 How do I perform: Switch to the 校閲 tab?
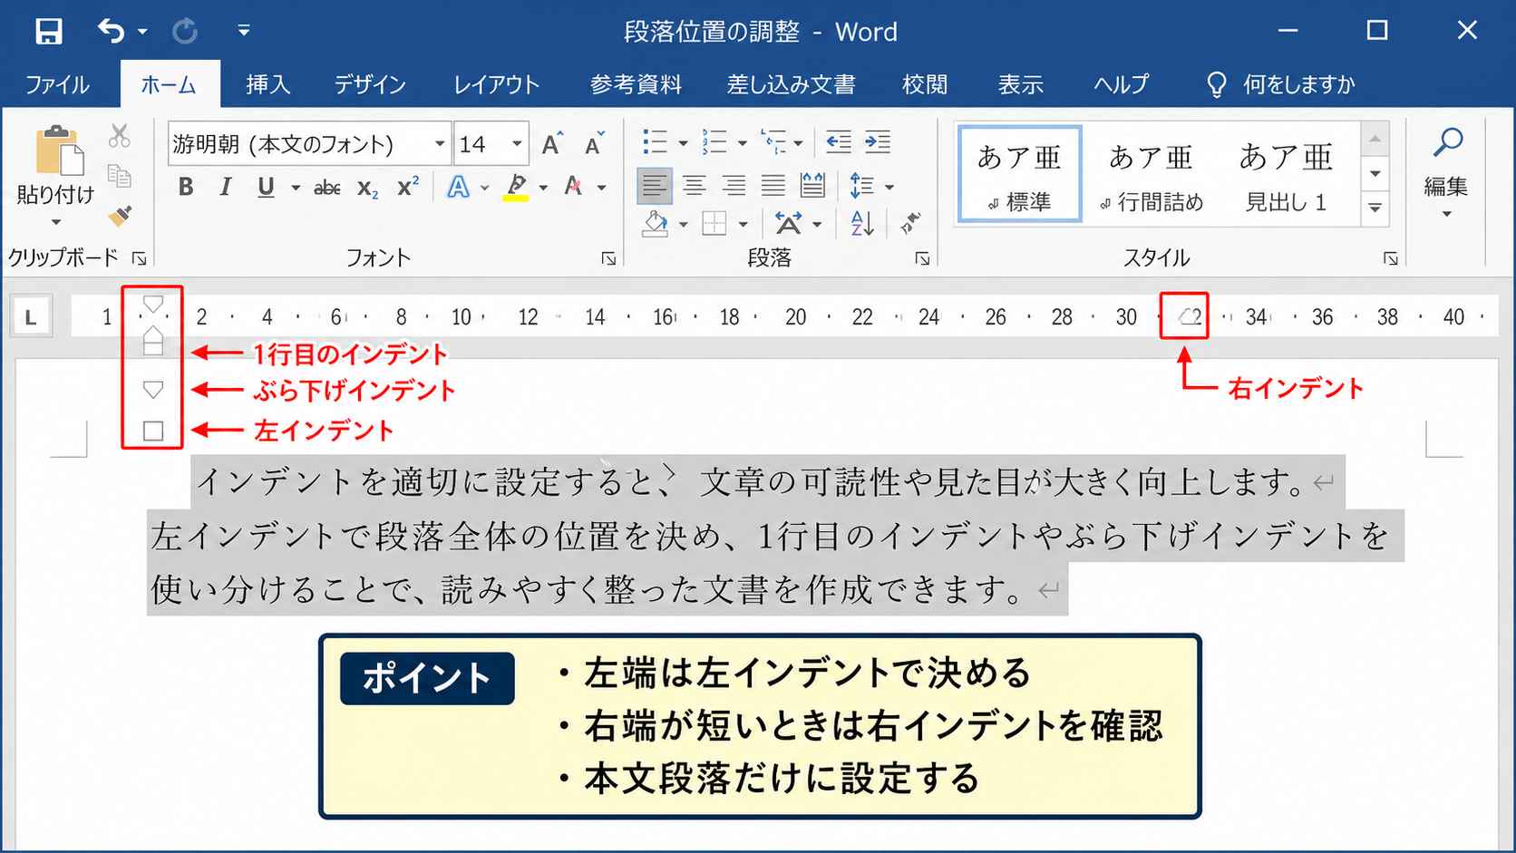[x=925, y=84]
